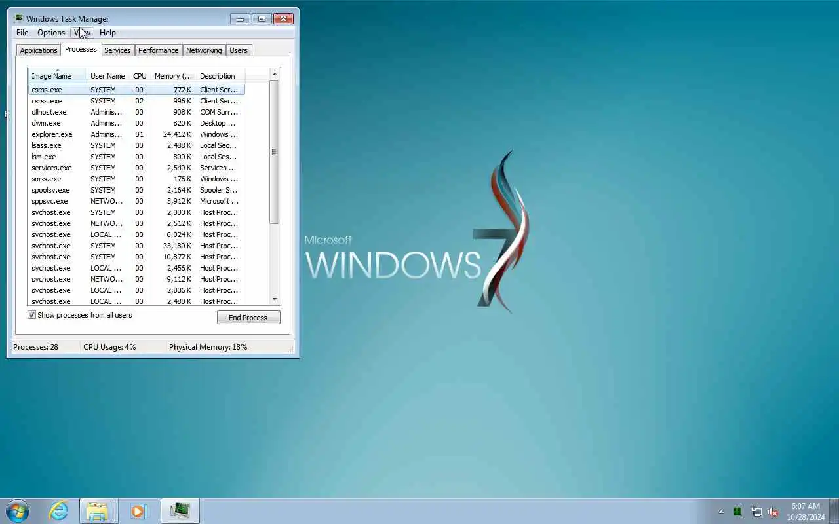Open Windows Media Player from taskbar
Viewport: 839px width, 524px height.
pyautogui.click(x=138, y=511)
